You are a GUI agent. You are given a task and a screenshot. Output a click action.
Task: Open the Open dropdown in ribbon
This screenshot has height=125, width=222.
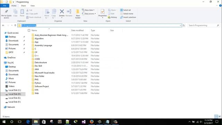tap(113, 10)
